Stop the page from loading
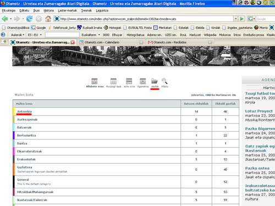Screen dimensions: 275x206 click(38, 19)
